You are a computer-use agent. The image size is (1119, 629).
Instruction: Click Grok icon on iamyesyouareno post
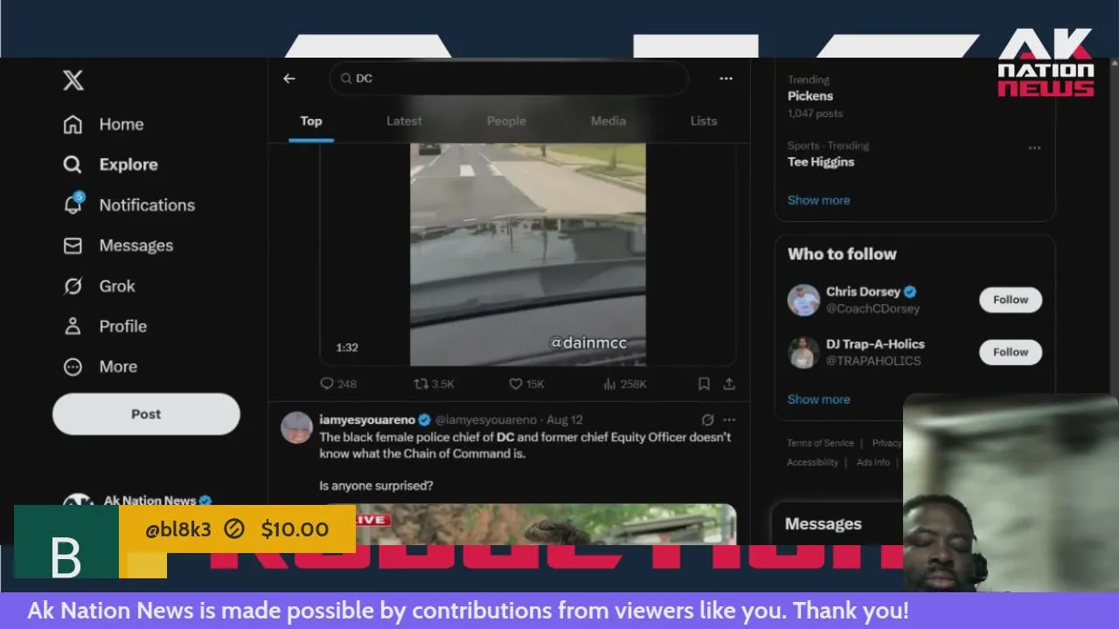707,419
